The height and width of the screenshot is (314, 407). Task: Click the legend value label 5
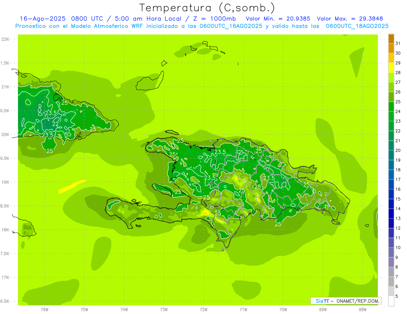pyautogui.click(x=396, y=296)
